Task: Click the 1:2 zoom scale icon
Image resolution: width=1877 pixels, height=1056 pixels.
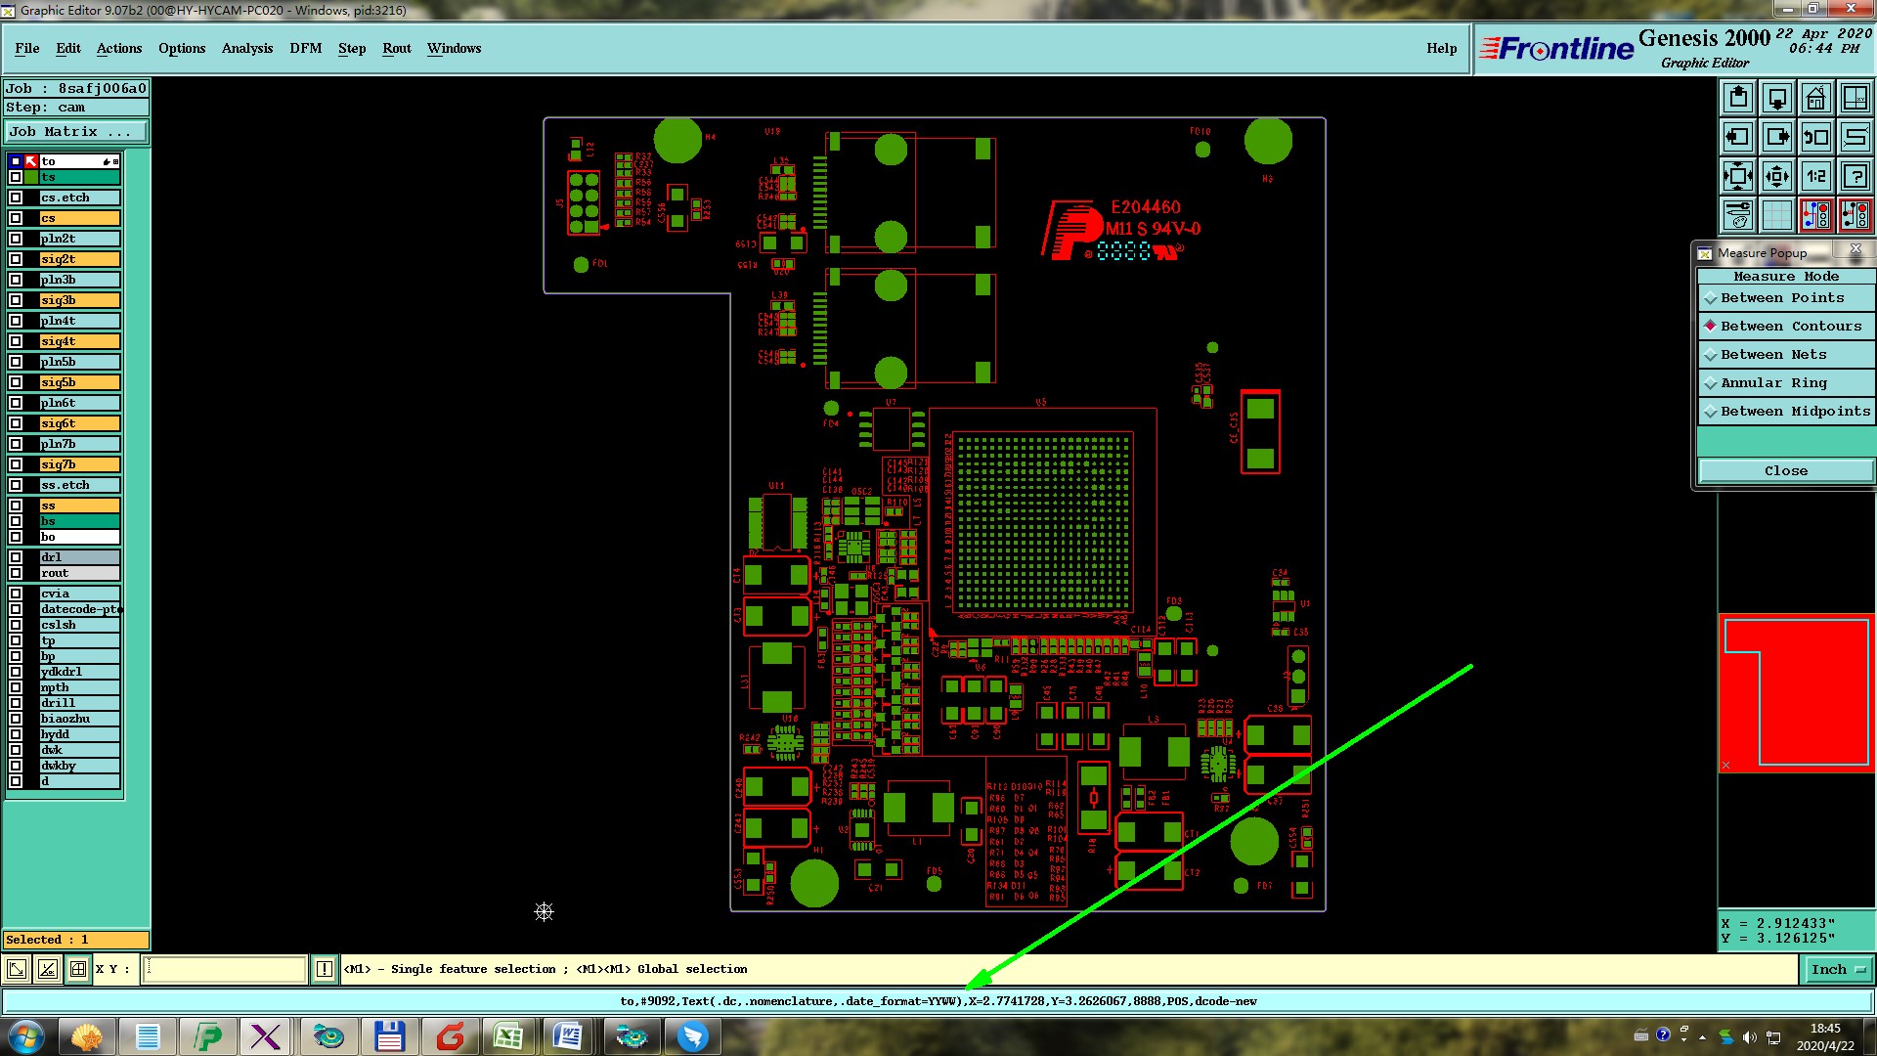Action: [x=1815, y=176]
